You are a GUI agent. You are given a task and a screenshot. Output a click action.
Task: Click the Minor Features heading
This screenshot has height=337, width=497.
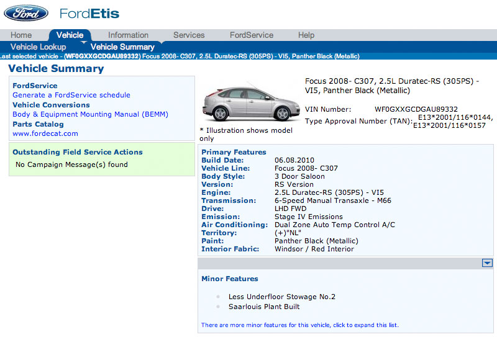coord(230,279)
